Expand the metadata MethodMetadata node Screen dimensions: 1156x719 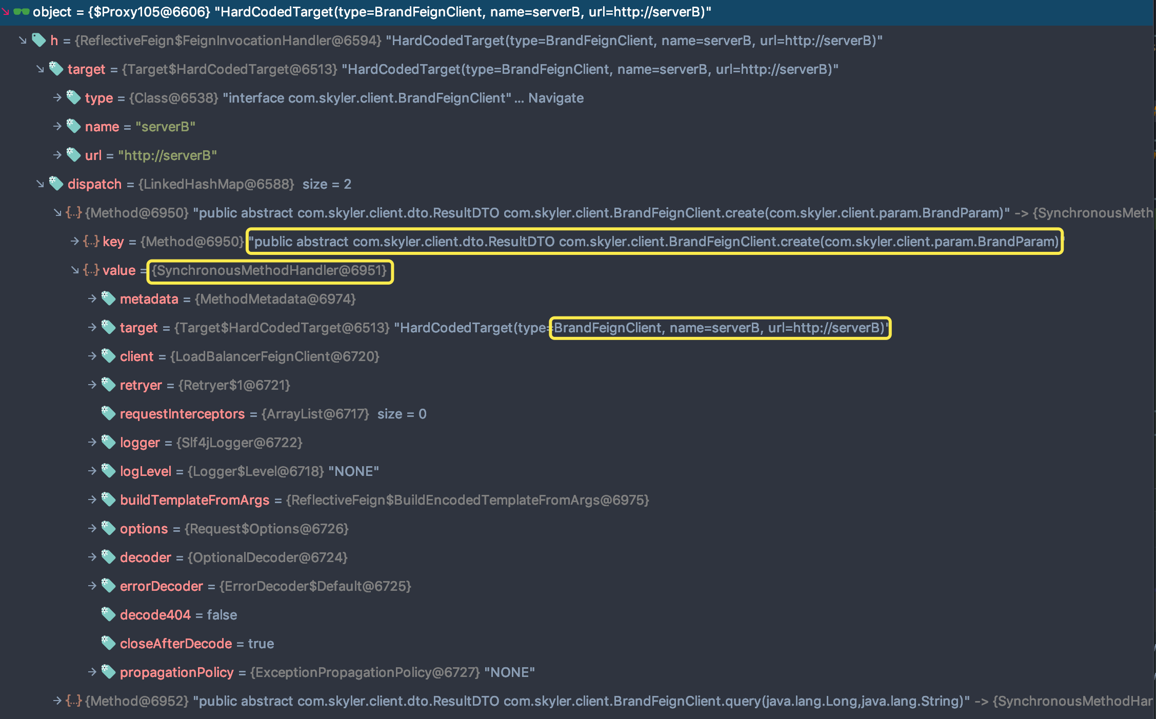click(92, 298)
